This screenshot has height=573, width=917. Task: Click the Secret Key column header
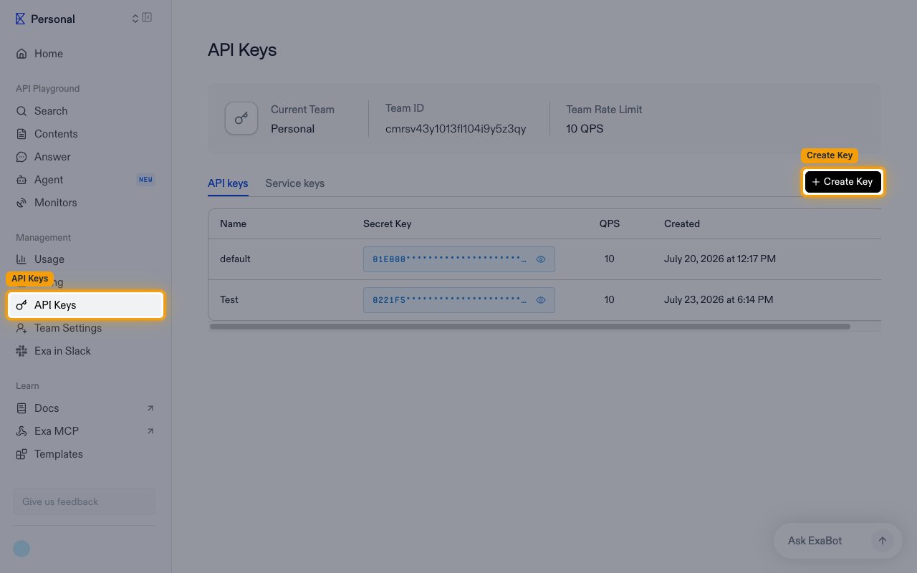click(x=388, y=223)
